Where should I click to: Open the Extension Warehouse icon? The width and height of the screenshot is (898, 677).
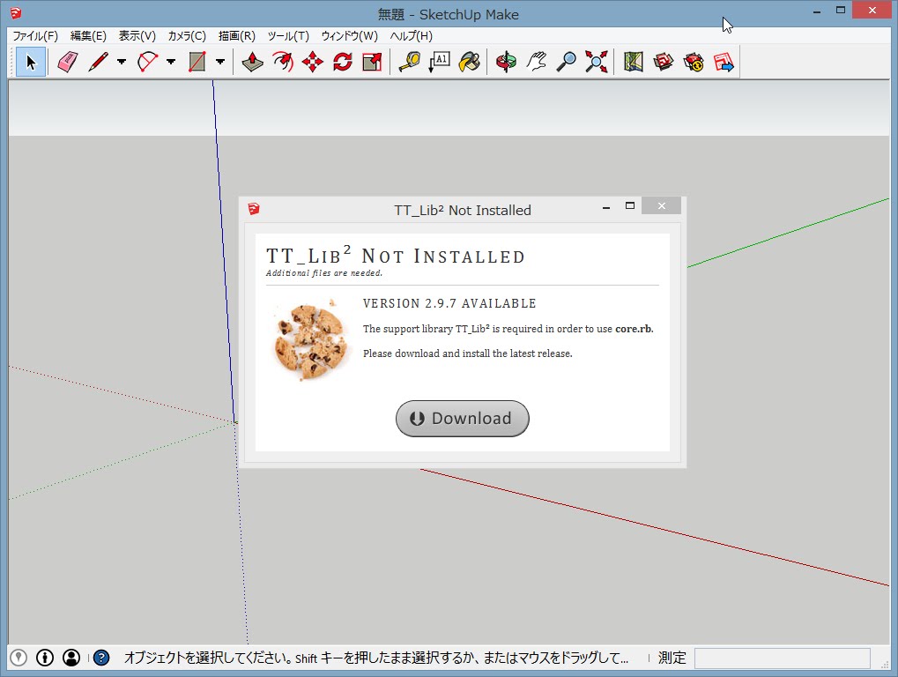click(694, 62)
